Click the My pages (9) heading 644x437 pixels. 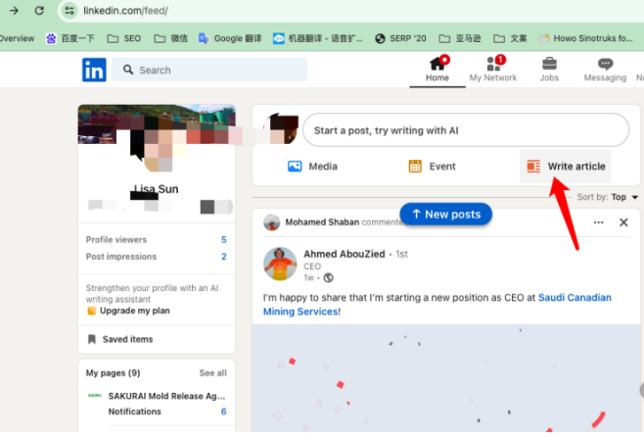click(x=113, y=373)
